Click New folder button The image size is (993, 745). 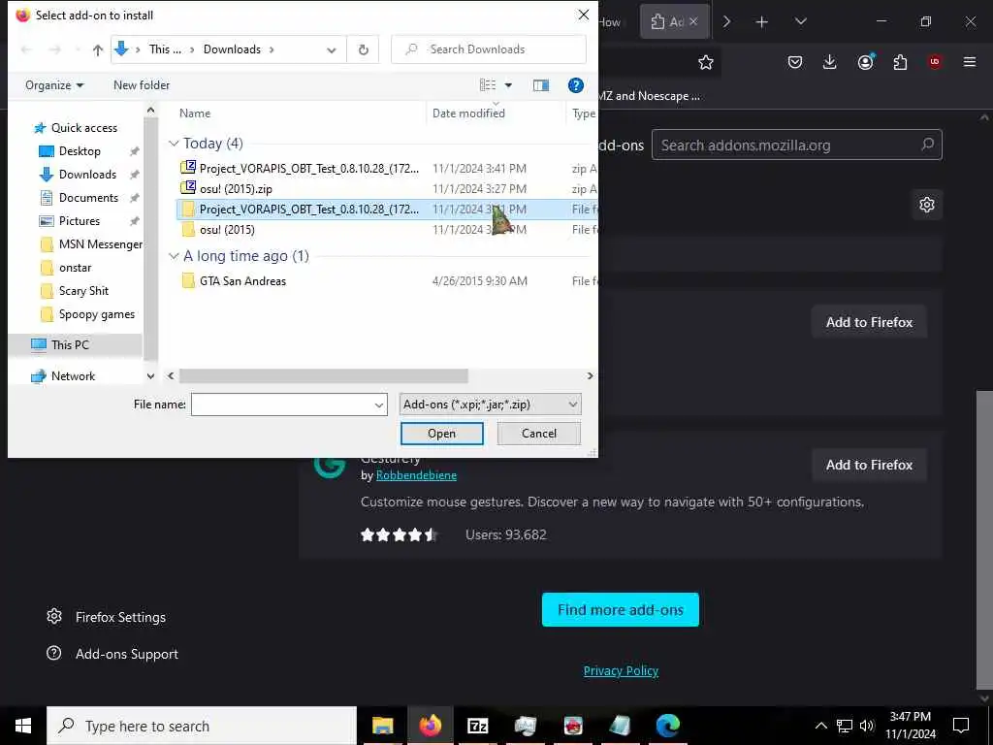(x=142, y=85)
